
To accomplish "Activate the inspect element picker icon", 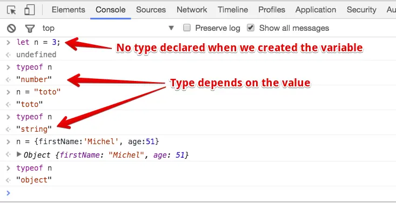I will coord(12,10).
